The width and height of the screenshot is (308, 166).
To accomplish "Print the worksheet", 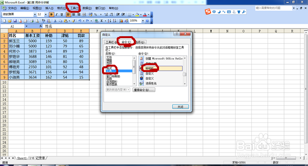I will pyautogui.click(x=32, y=21).
